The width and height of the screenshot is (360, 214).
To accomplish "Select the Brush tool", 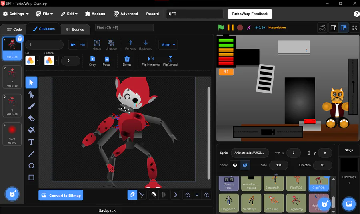I will [31, 106].
